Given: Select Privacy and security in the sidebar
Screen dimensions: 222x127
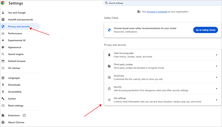Looking at the screenshot, I should coord(19,26).
